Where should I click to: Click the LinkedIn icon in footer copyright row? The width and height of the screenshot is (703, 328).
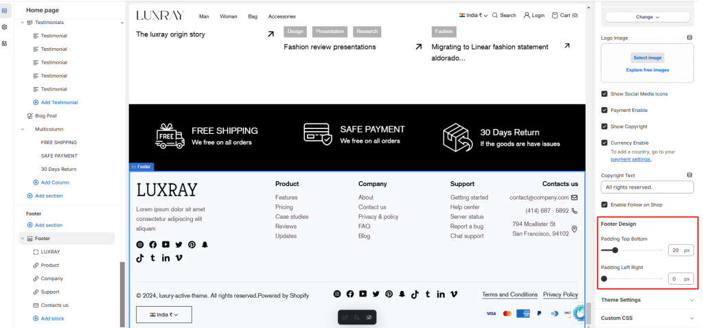pyautogui.click(x=441, y=294)
